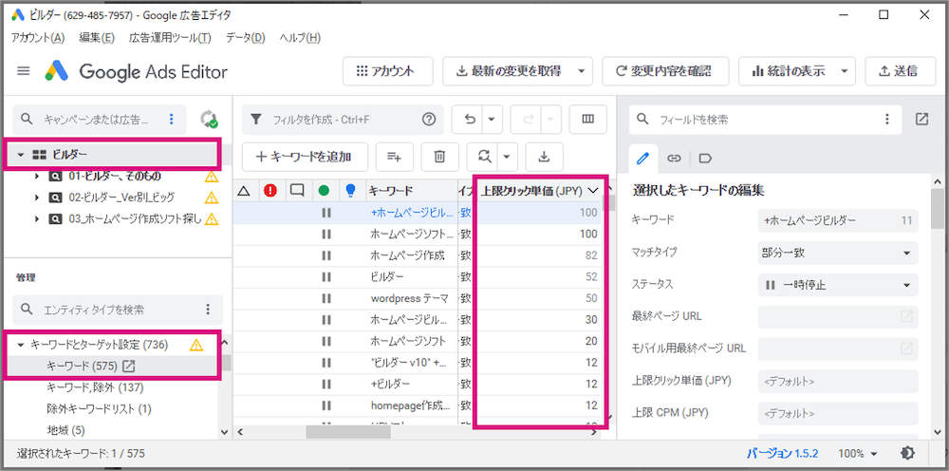Click warning icon on 01-ビルダー campaign
This screenshot has height=471, width=949.
[x=212, y=177]
